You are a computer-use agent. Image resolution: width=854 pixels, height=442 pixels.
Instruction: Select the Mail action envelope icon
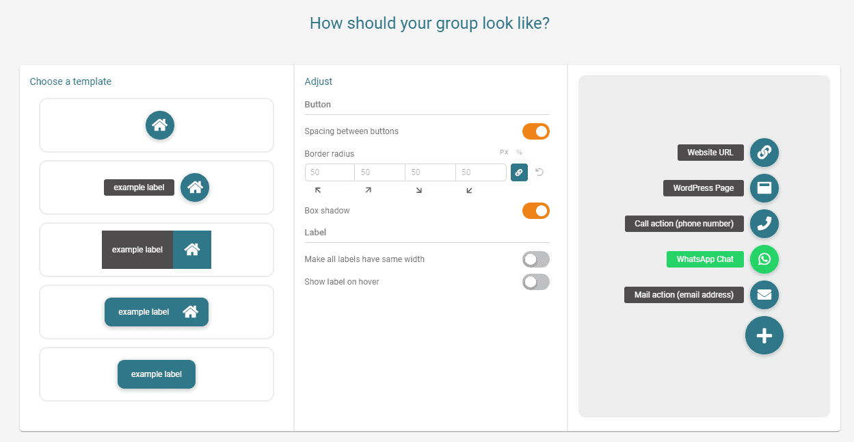click(x=764, y=295)
